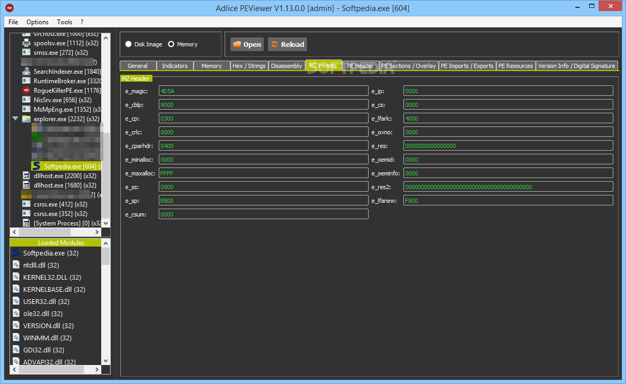Open Version Info / Digital Signature tab
The height and width of the screenshot is (384, 626).
coord(576,66)
